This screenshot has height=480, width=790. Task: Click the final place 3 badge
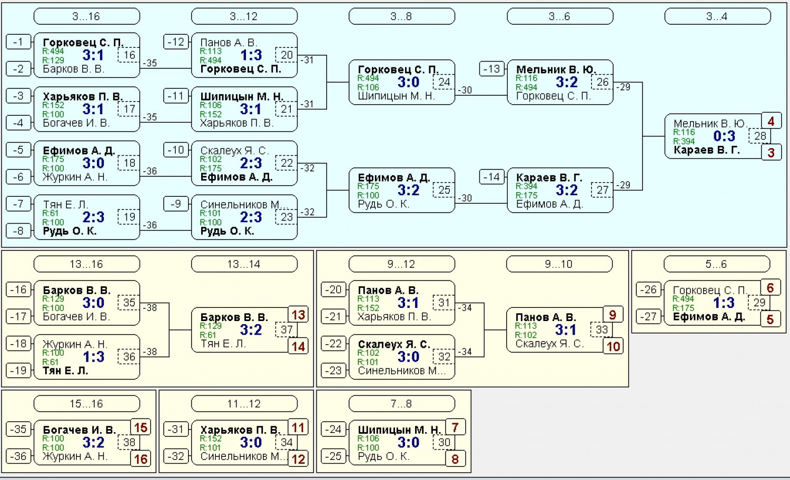[771, 153]
